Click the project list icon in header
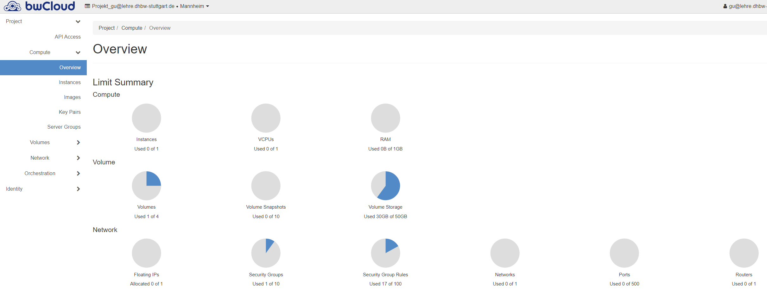 click(x=87, y=6)
